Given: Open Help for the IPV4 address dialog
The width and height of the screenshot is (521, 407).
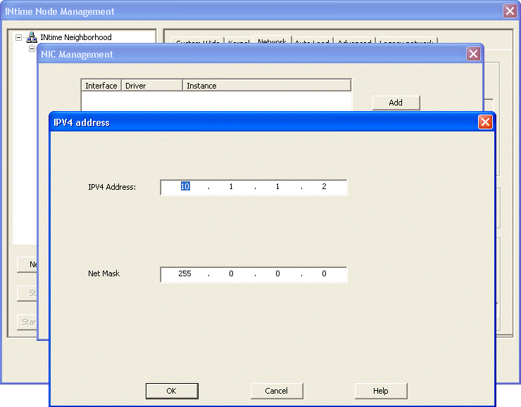Looking at the screenshot, I should tap(380, 391).
